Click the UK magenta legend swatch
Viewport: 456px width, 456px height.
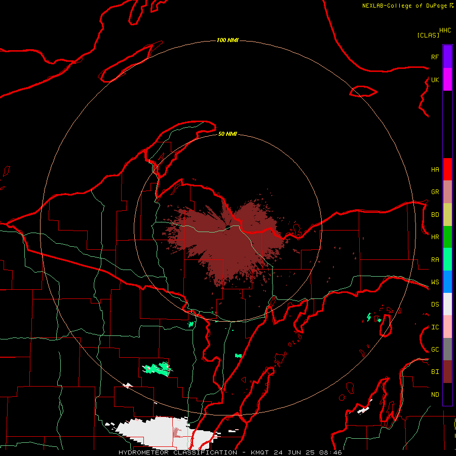pyautogui.click(x=447, y=80)
